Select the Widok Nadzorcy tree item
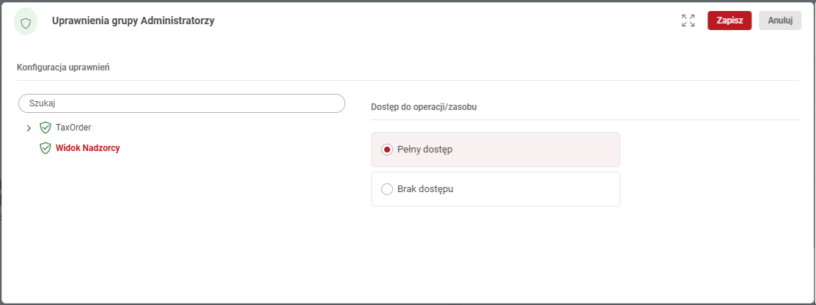The height and width of the screenshot is (305, 816). (88, 148)
